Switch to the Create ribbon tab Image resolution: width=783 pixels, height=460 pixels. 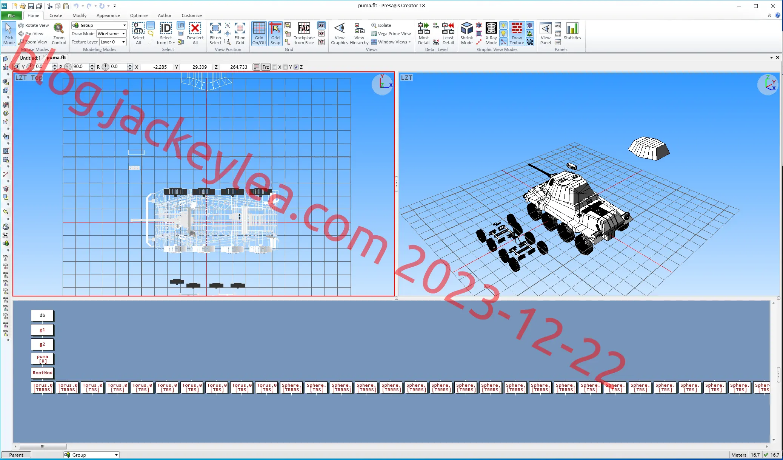56,15
